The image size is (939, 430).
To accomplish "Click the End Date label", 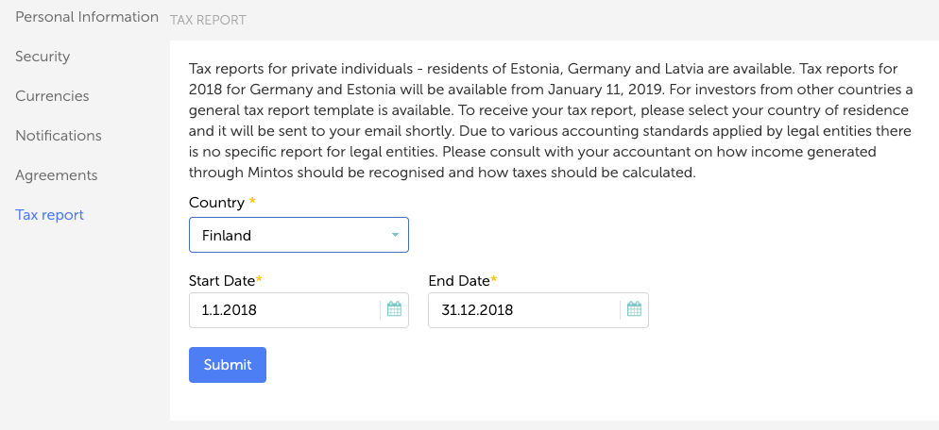I will click(459, 280).
